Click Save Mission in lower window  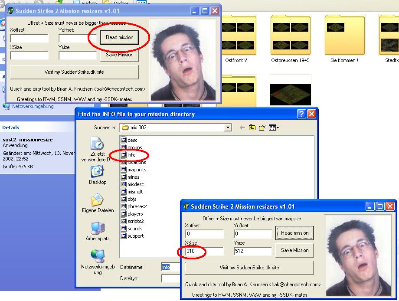pos(294,250)
